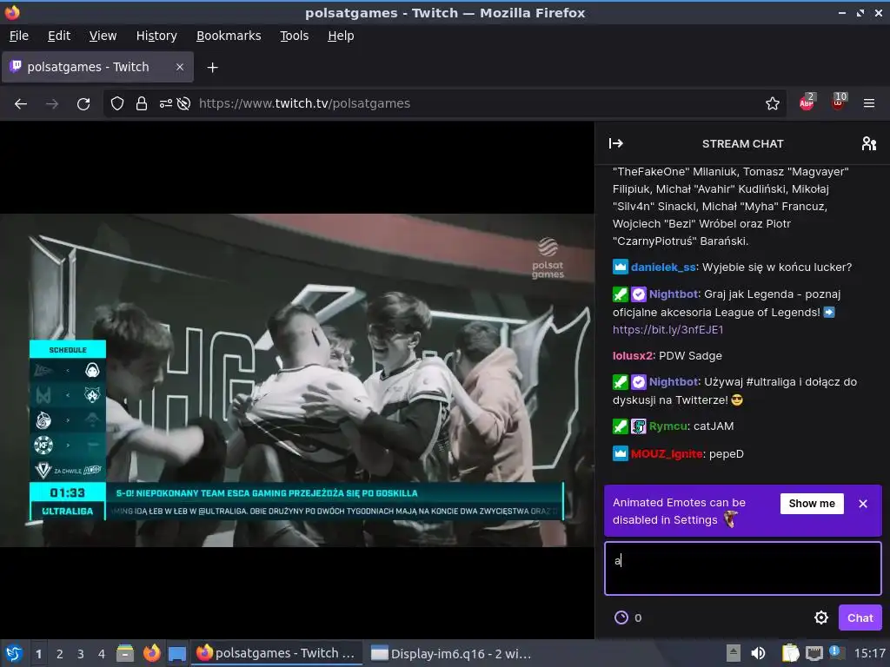
Task: Open volume control in system tray
Action: tap(758, 653)
